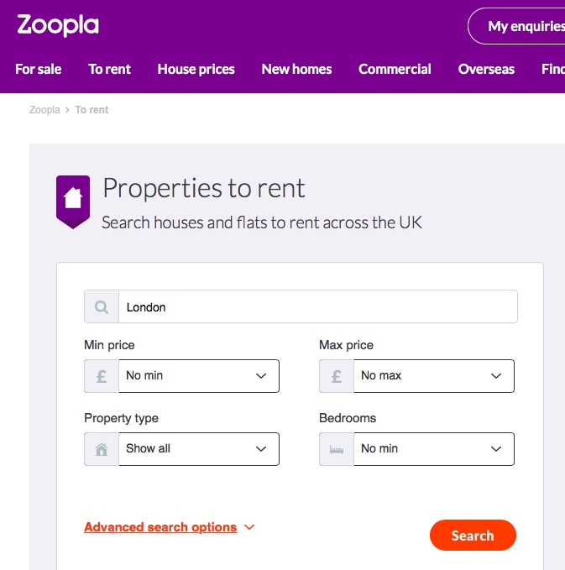The width and height of the screenshot is (565, 570).
Task: Click the house icon beside Property type
Action: coord(102,449)
